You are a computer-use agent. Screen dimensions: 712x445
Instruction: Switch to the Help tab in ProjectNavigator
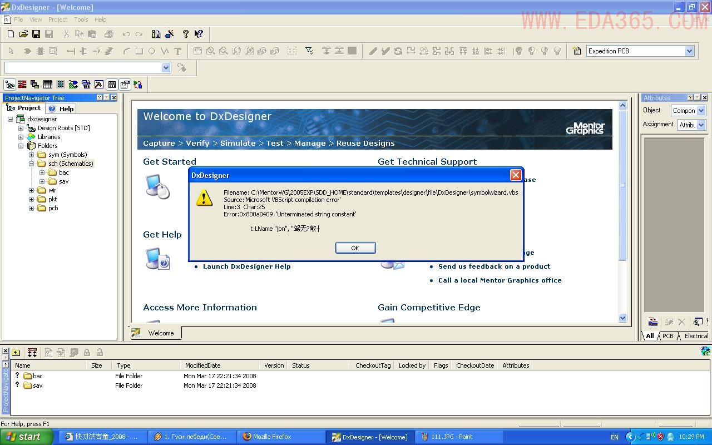point(61,108)
